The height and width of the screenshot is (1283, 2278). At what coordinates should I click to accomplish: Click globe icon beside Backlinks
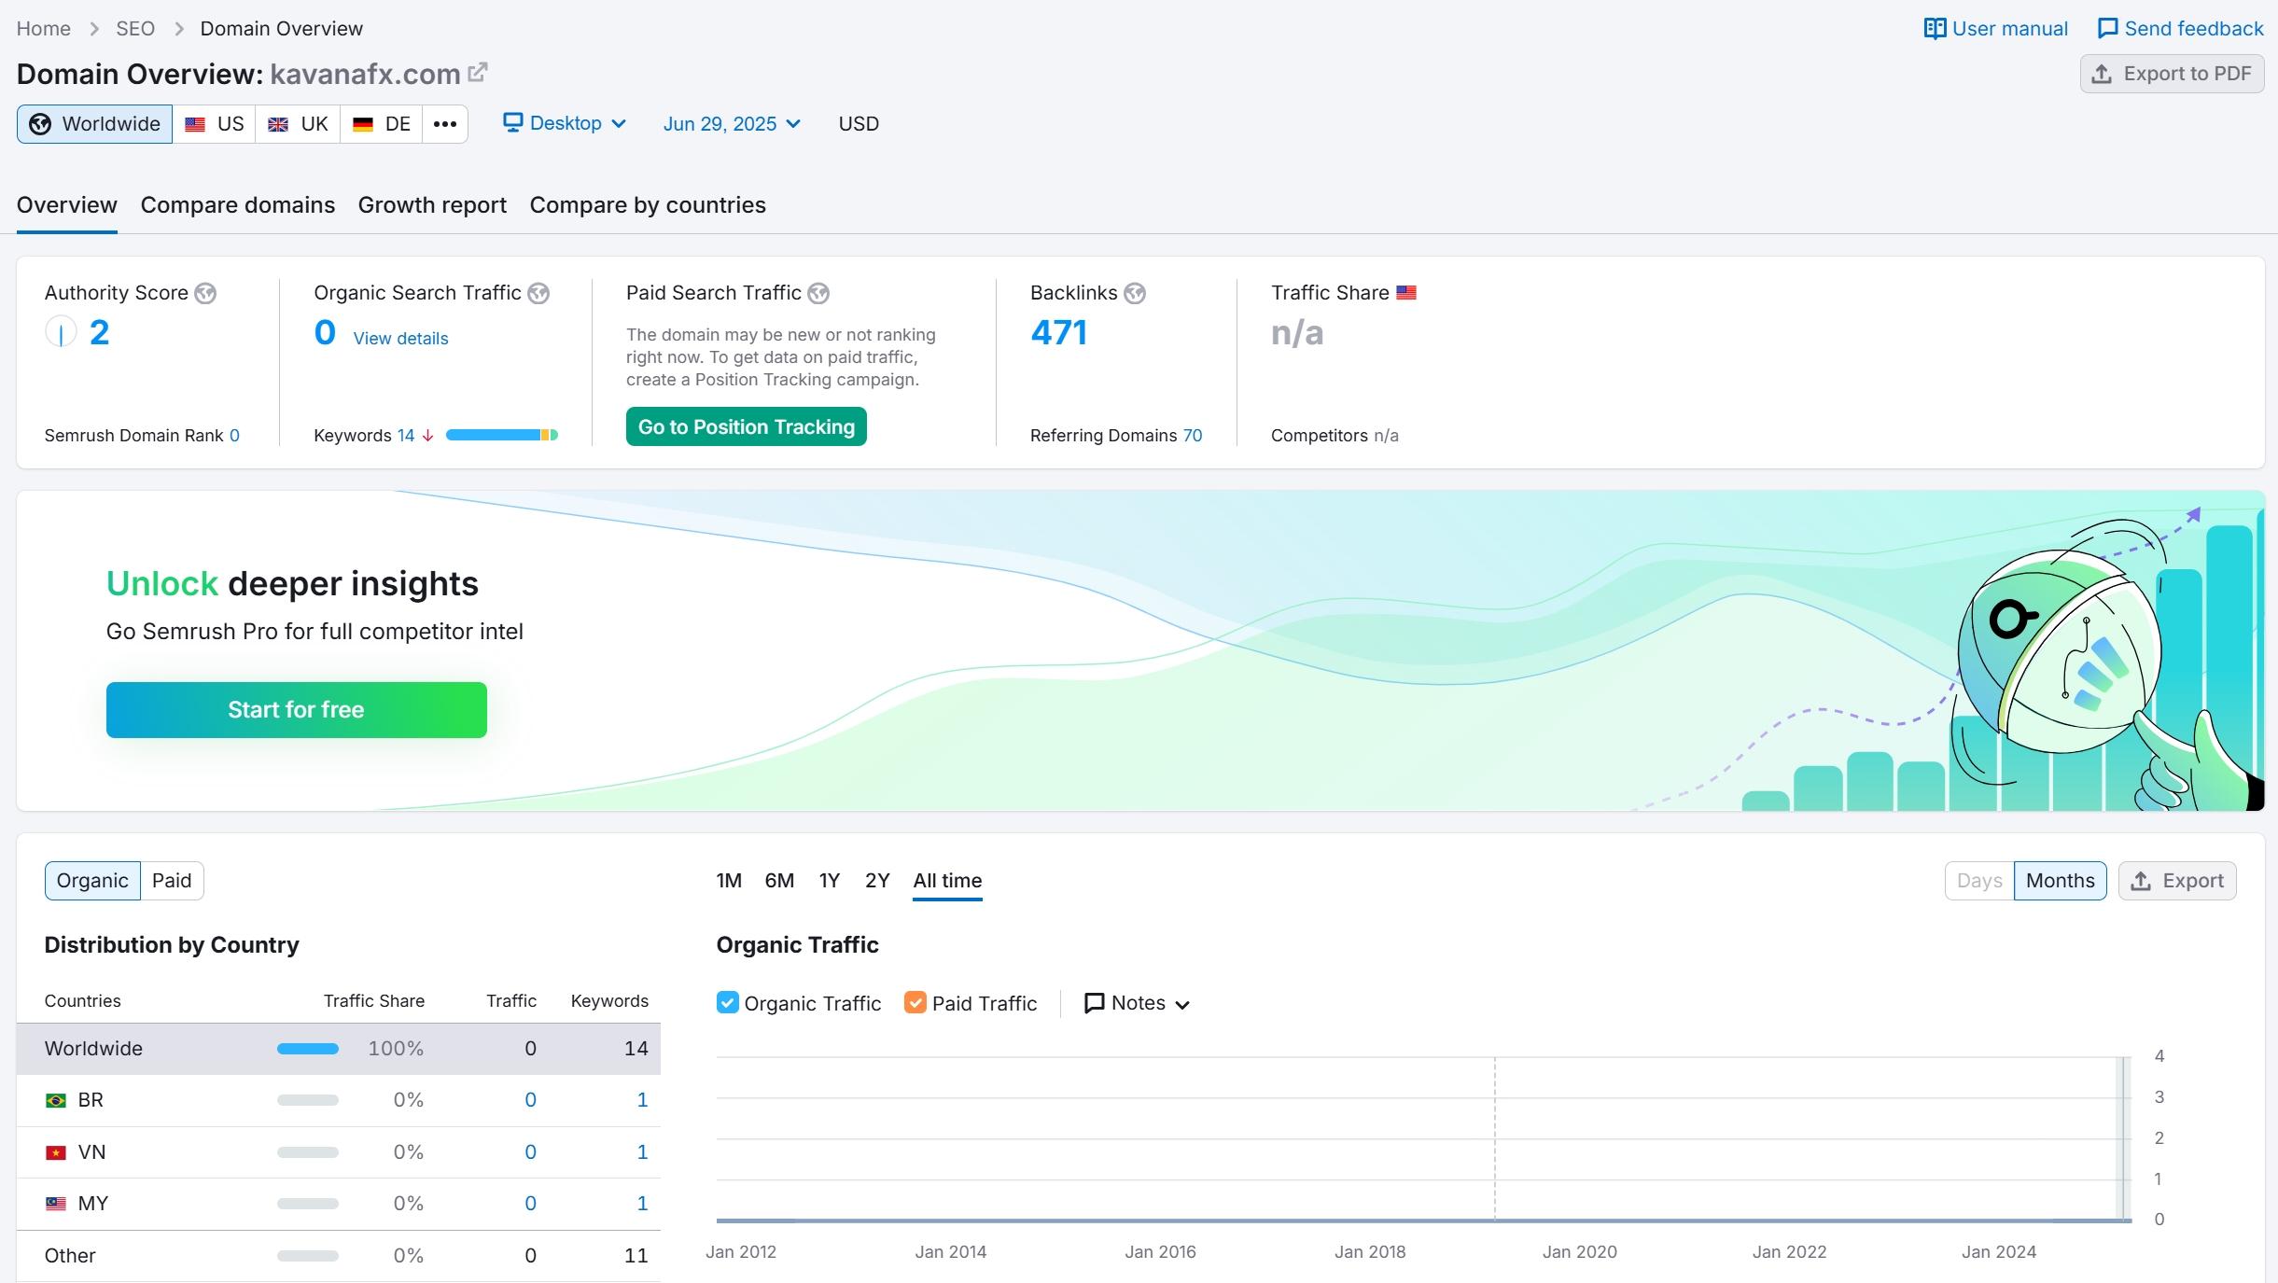[1135, 293]
